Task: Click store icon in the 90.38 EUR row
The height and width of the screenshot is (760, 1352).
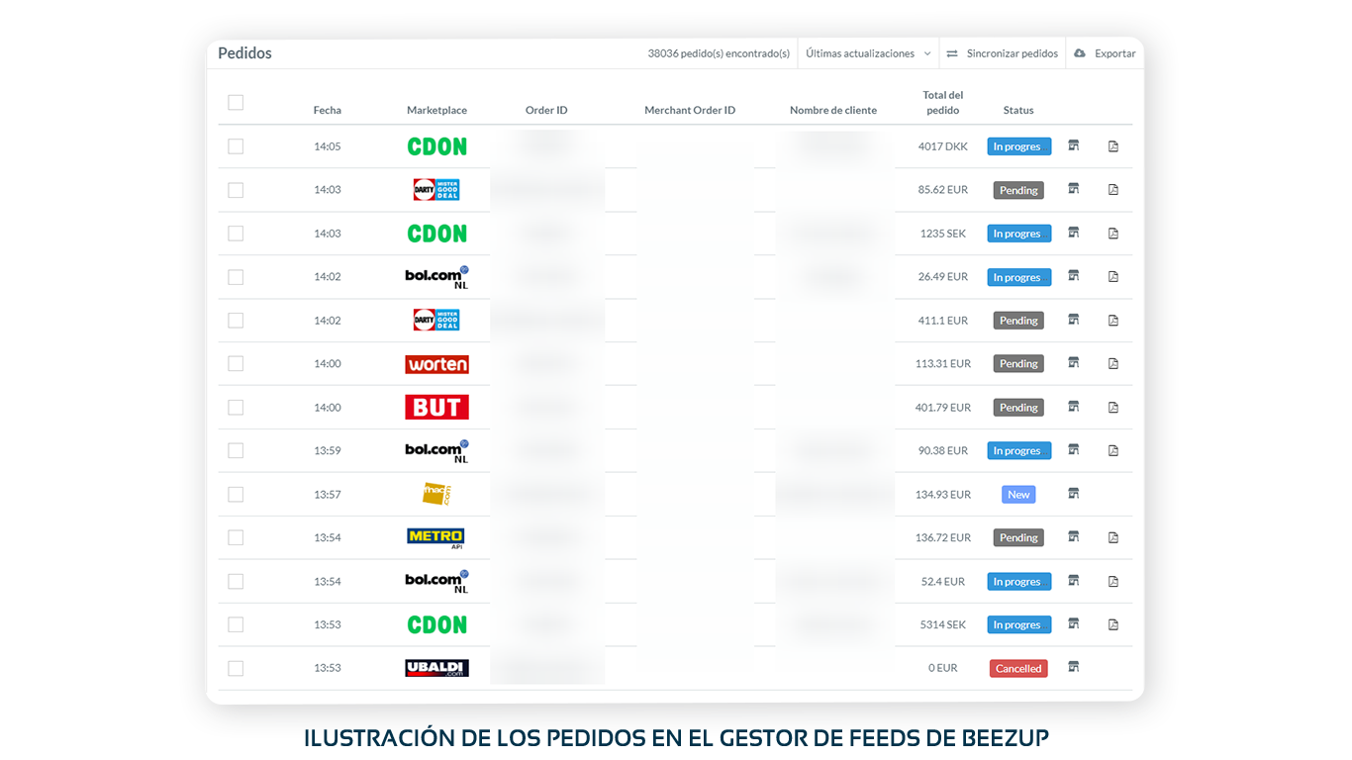Action: tap(1073, 450)
